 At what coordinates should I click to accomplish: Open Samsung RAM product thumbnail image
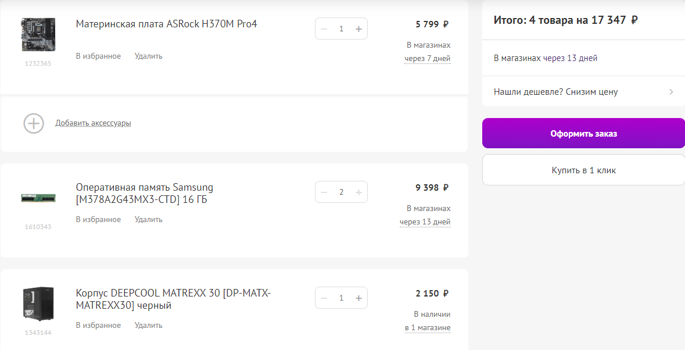tap(38, 198)
